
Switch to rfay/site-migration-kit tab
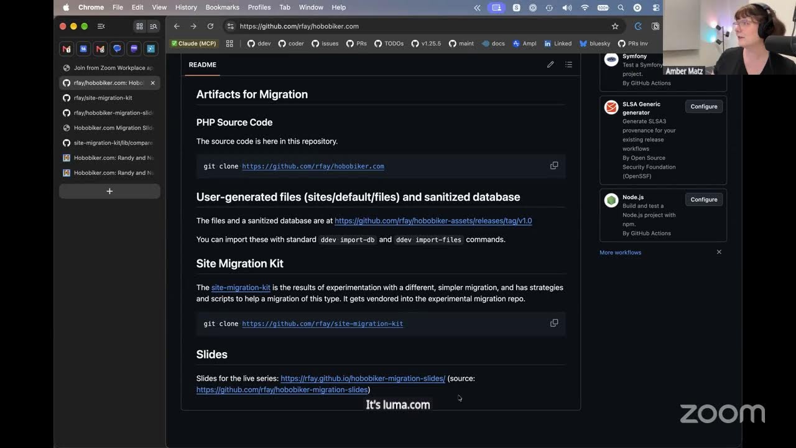[x=109, y=98]
